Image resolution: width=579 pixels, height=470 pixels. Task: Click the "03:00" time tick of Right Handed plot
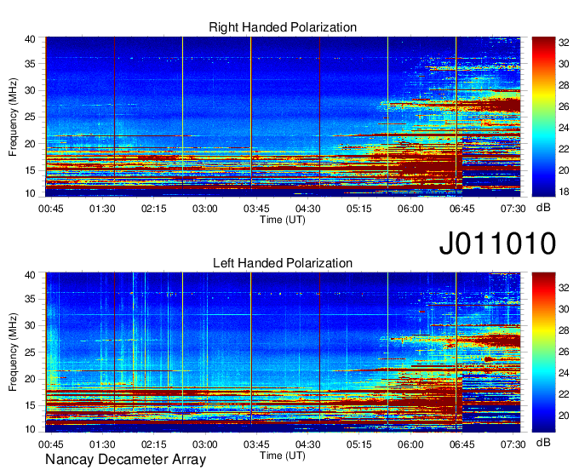point(205,209)
